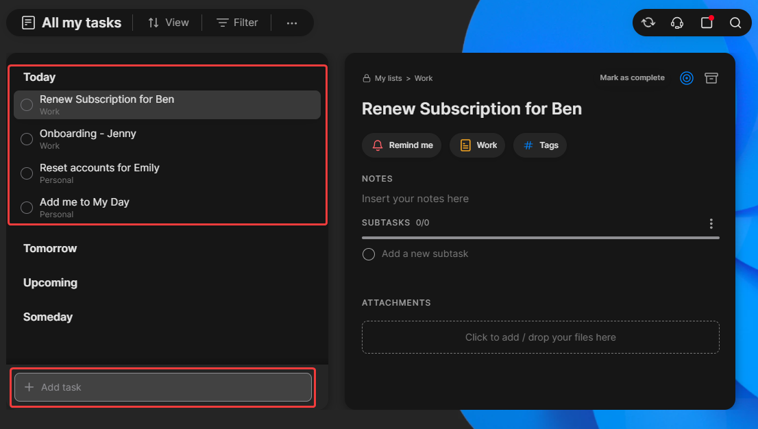The height and width of the screenshot is (429, 758).
Task: Open the more options ellipsis in toolbar
Action: coord(292,23)
